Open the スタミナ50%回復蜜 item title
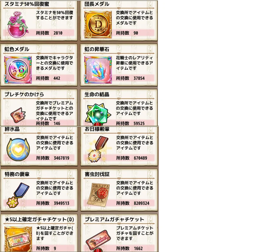 tap(27, 4)
